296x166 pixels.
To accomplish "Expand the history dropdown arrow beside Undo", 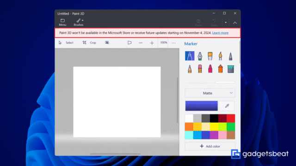I will pyautogui.click(x=226, y=23).
